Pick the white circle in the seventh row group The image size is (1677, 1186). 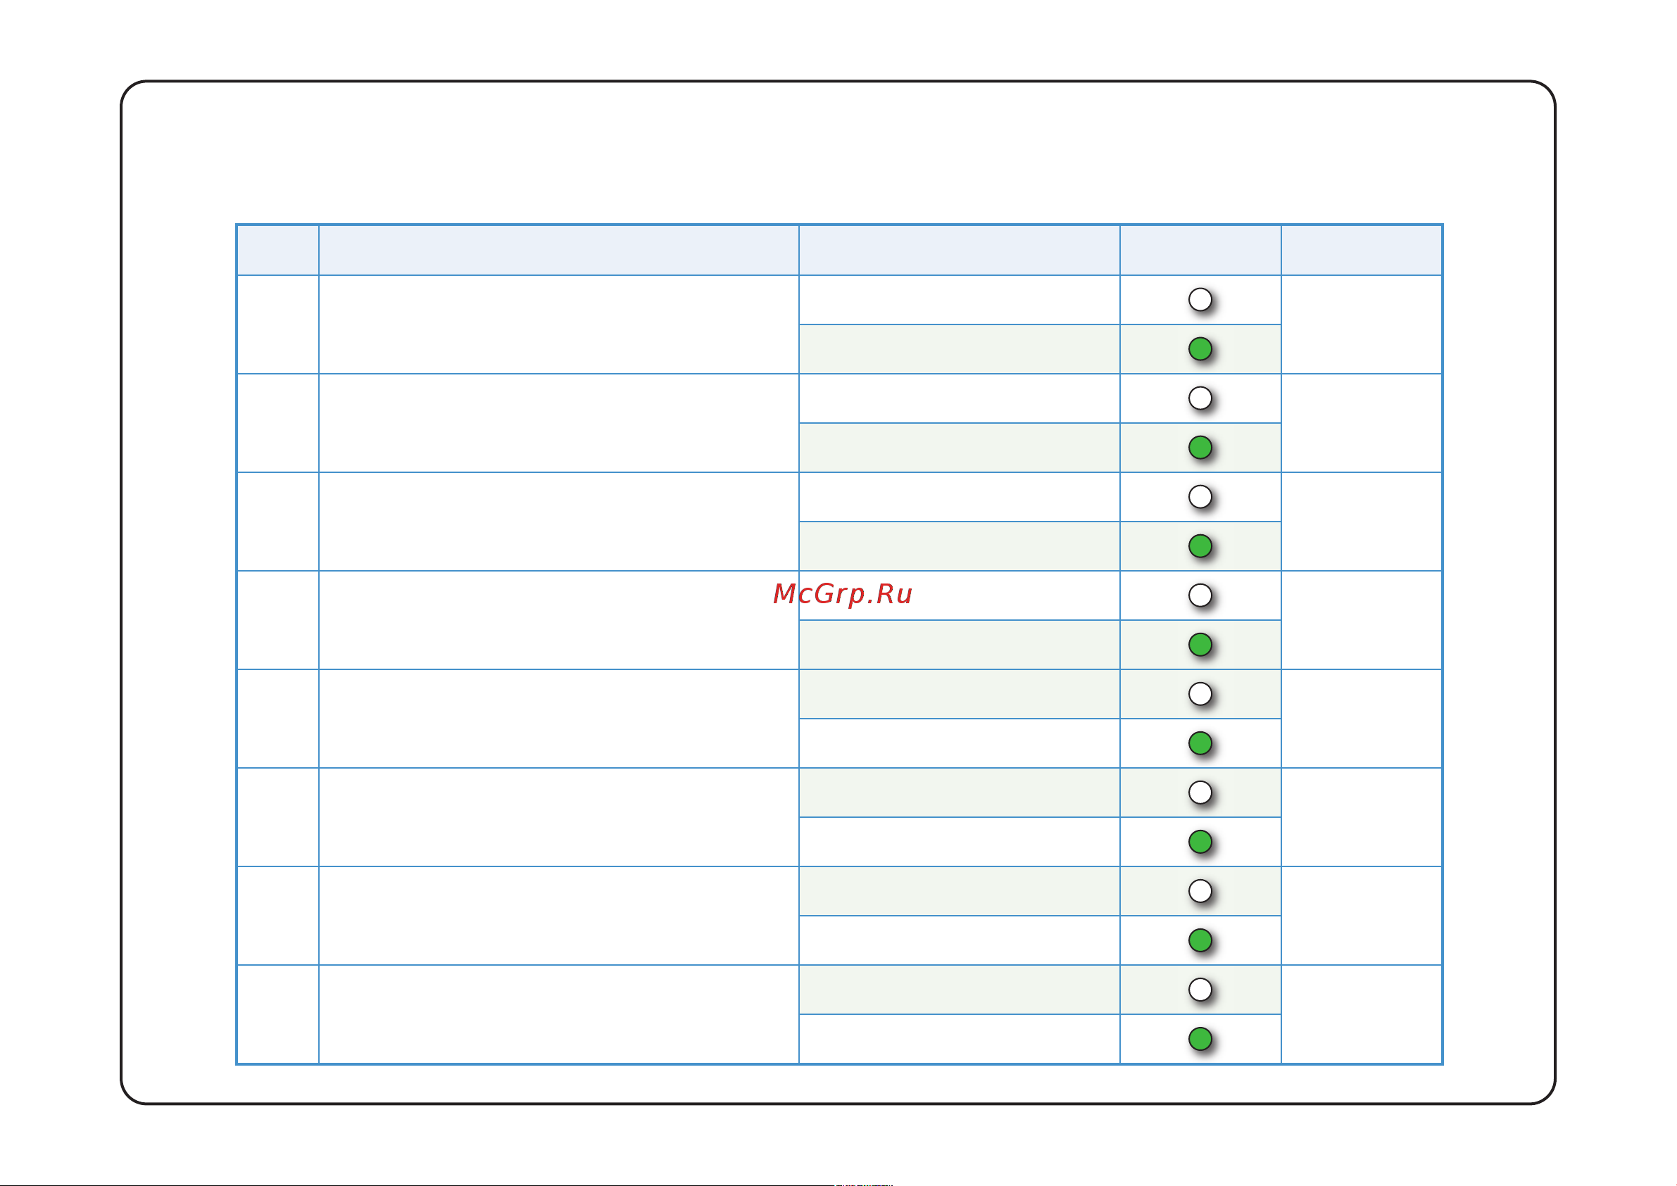pyautogui.click(x=1200, y=891)
